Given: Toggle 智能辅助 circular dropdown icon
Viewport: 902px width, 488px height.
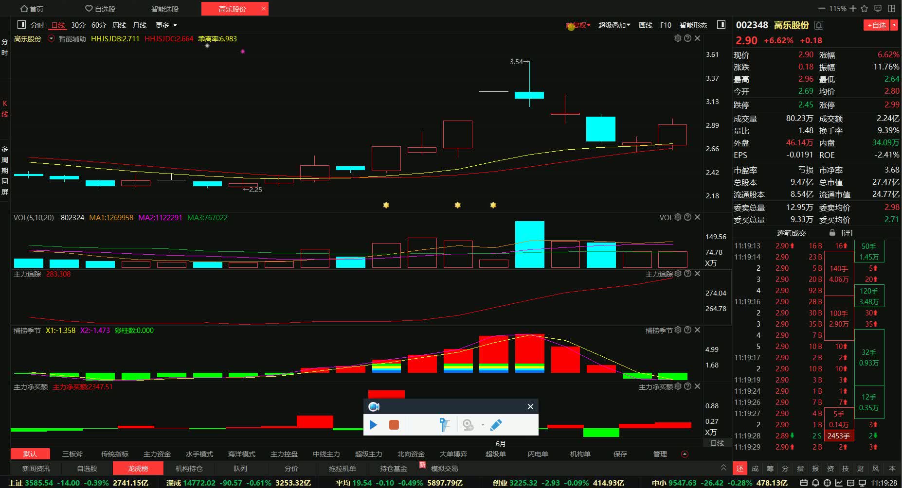Looking at the screenshot, I should (x=51, y=38).
